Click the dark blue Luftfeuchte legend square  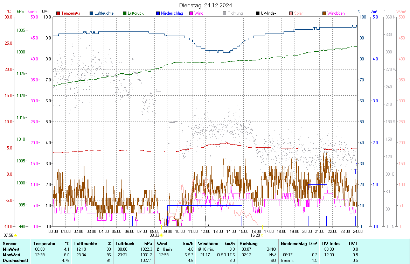coord(92,14)
